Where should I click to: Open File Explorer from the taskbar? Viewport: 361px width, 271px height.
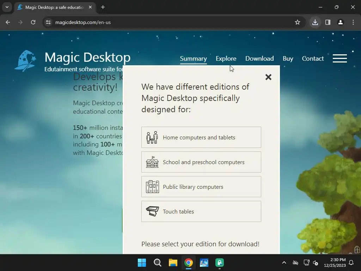click(173, 263)
